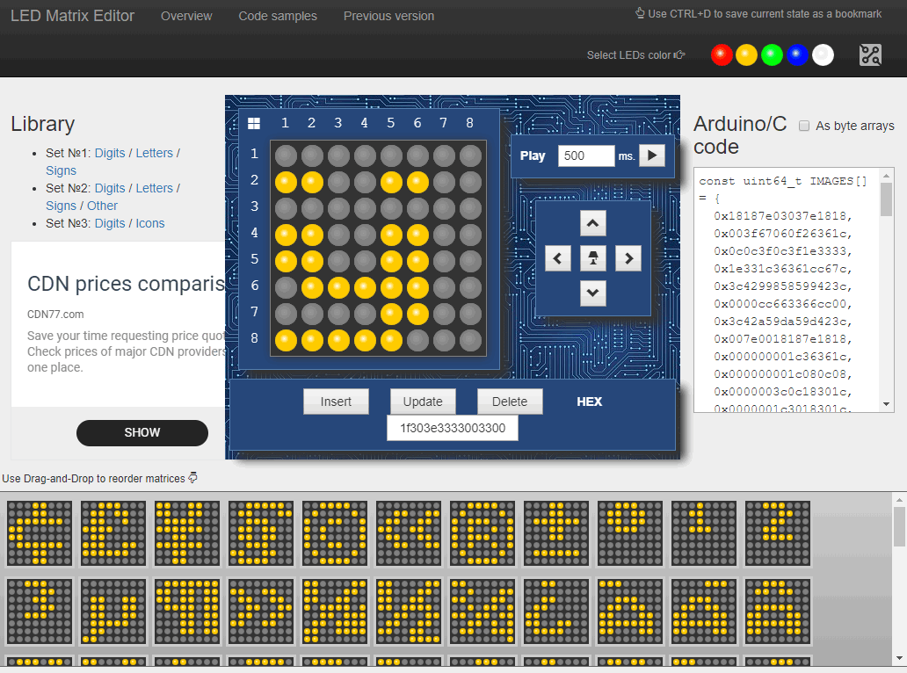The image size is (907, 673).
Task: Open Set №2 Letters link
Action: click(x=155, y=189)
